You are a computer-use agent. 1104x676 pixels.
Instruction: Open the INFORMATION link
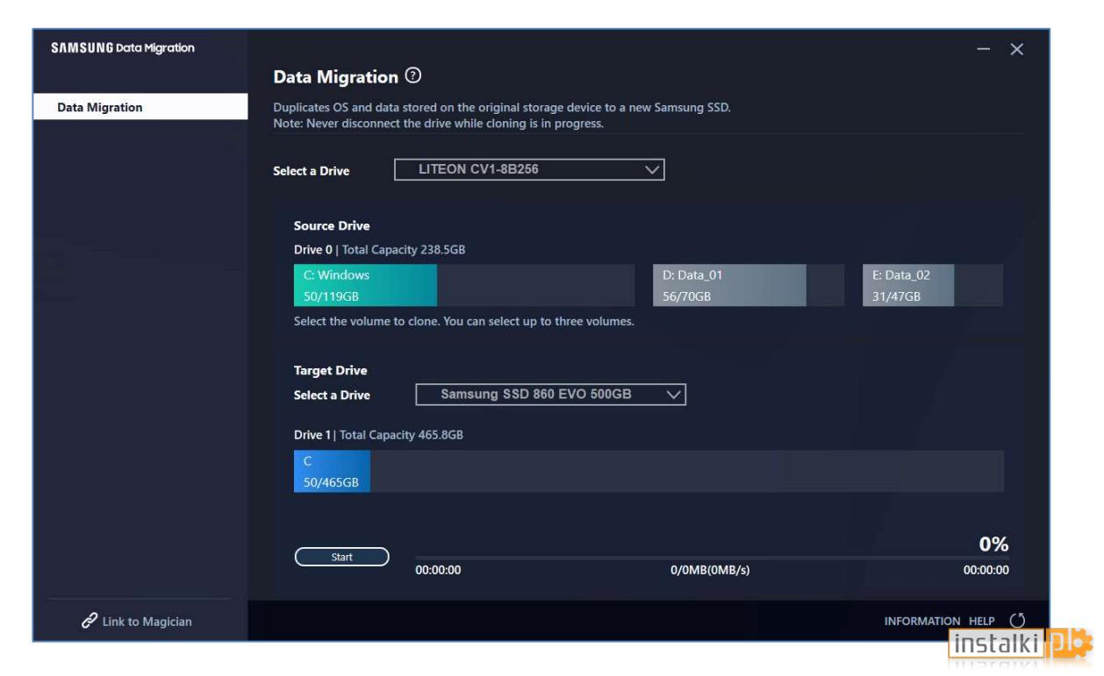[922, 622]
